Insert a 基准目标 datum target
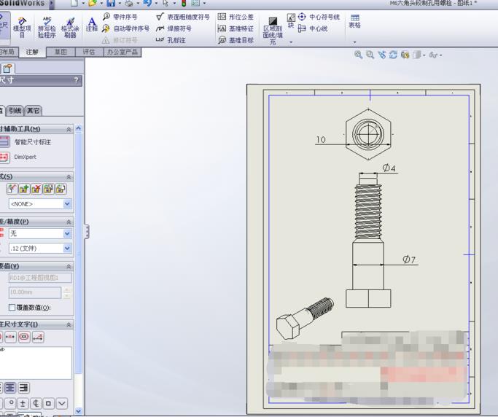 pos(236,40)
